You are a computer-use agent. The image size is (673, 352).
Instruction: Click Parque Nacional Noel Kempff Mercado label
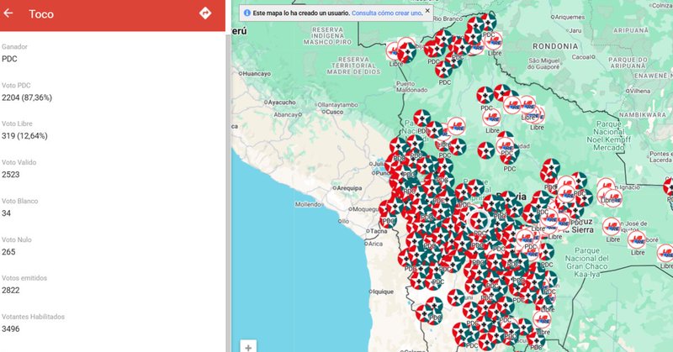click(608, 136)
